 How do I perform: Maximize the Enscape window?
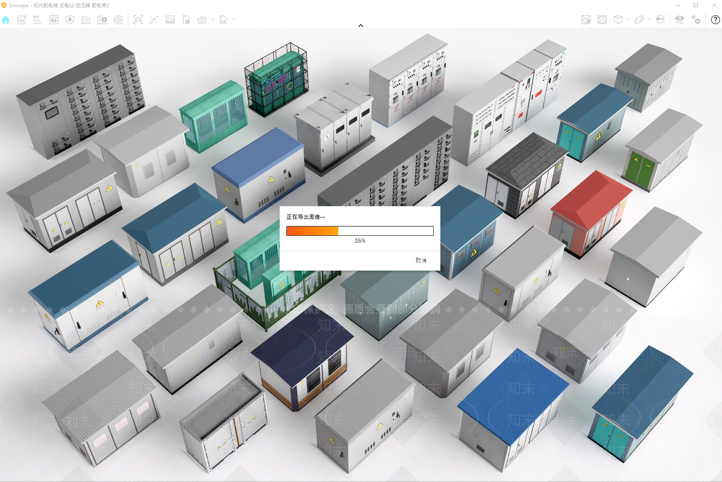click(696, 5)
